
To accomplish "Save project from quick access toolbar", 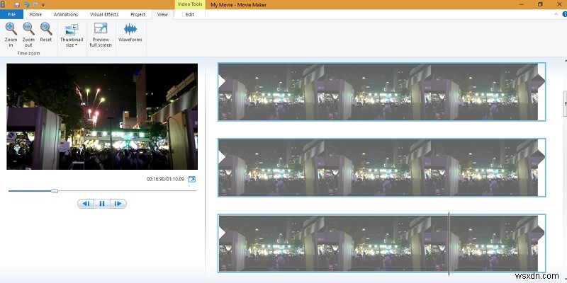I will (x=17, y=5).
